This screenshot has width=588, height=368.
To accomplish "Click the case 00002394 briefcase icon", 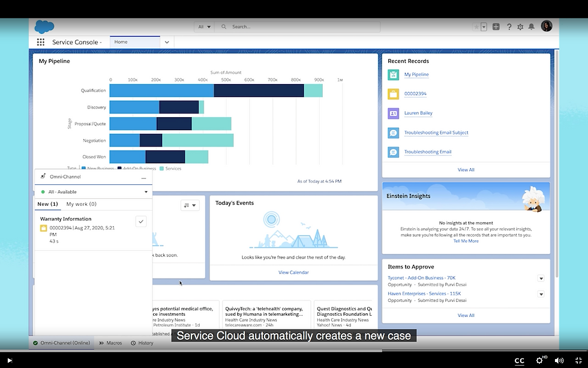I will point(394,94).
